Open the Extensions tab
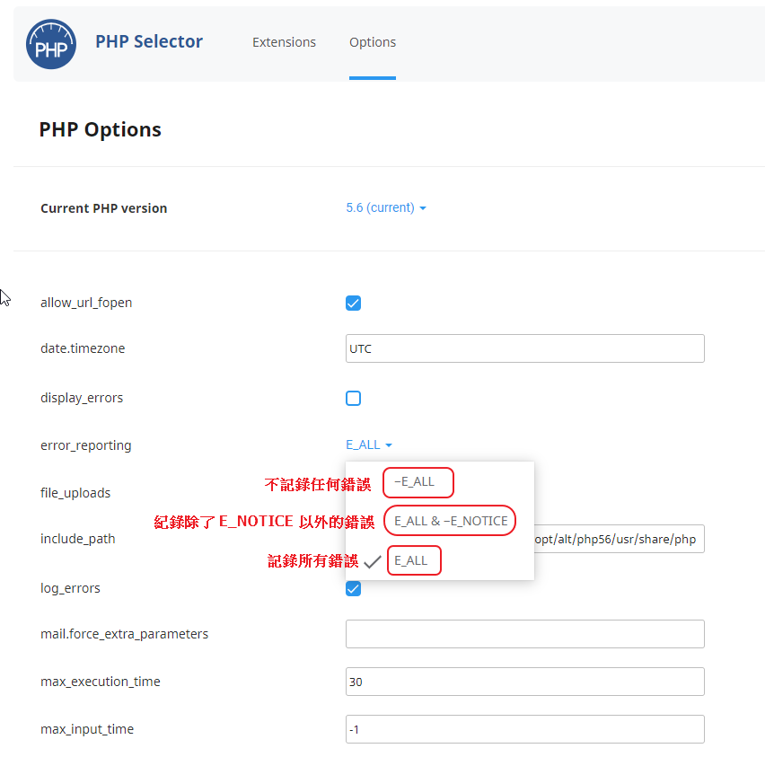Image resolution: width=765 pixels, height=757 pixels. (284, 42)
